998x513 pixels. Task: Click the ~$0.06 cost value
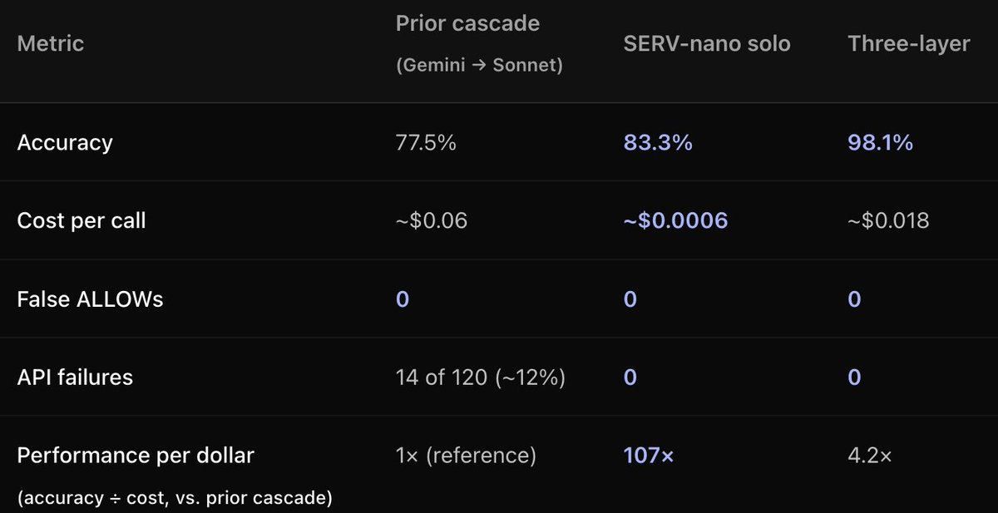pos(432,221)
